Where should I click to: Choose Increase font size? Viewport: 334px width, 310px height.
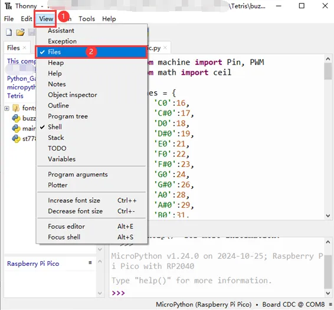click(91, 201)
